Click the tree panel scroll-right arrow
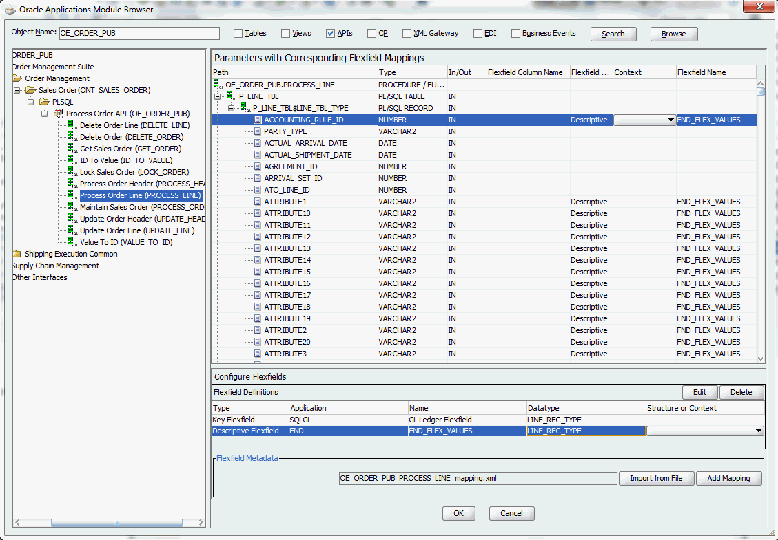The width and height of the screenshot is (778, 540). (201, 523)
